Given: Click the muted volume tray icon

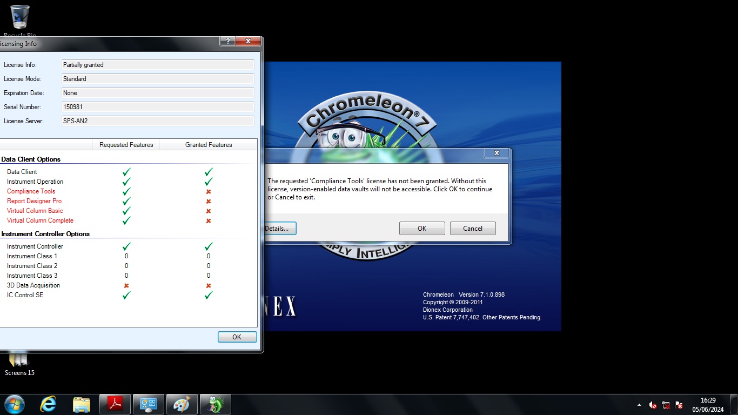Looking at the screenshot, I should point(653,405).
